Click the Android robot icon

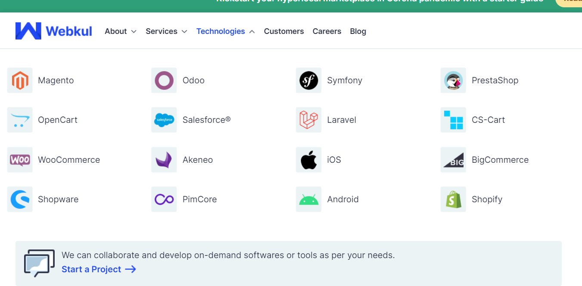[309, 199]
